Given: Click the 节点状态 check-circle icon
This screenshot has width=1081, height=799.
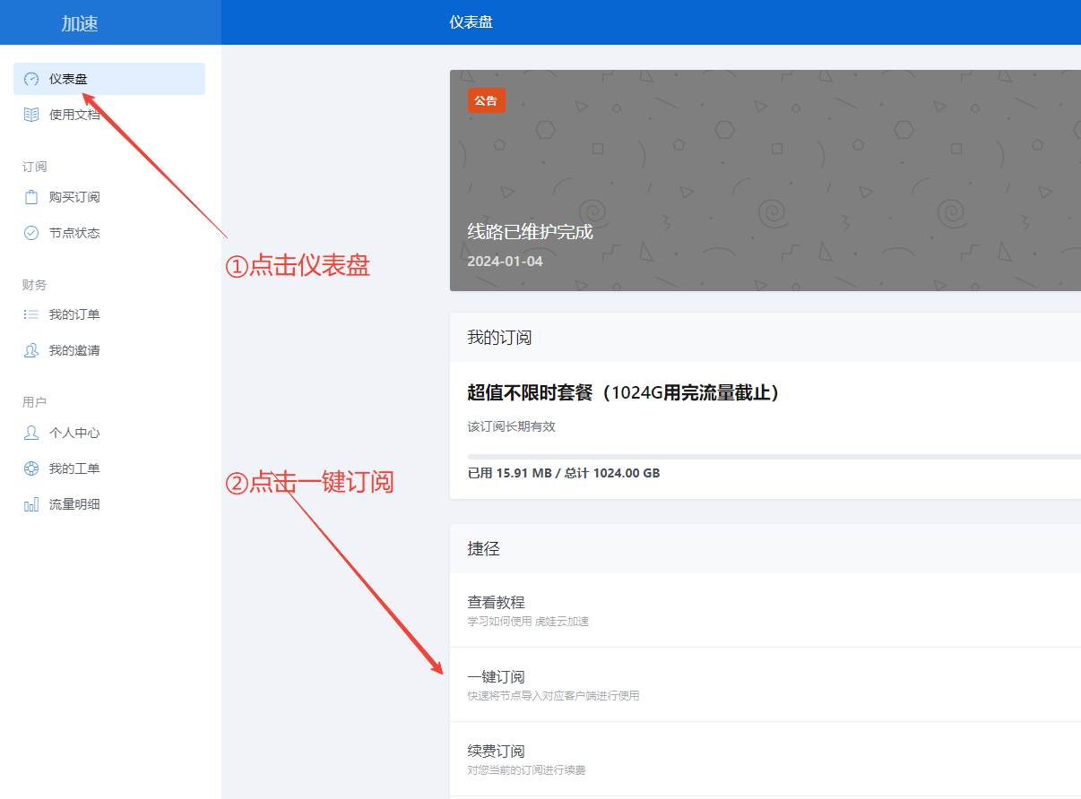Looking at the screenshot, I should 30,233.
